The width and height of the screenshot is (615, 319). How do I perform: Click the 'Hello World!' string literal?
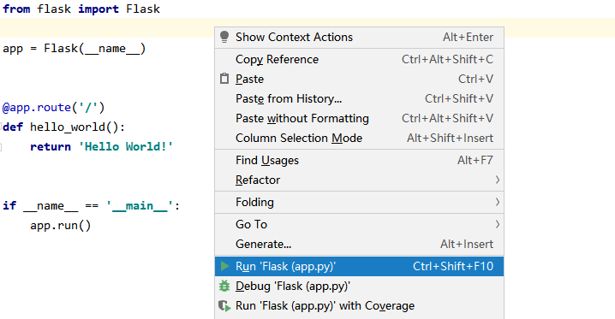tap(126, 146)
